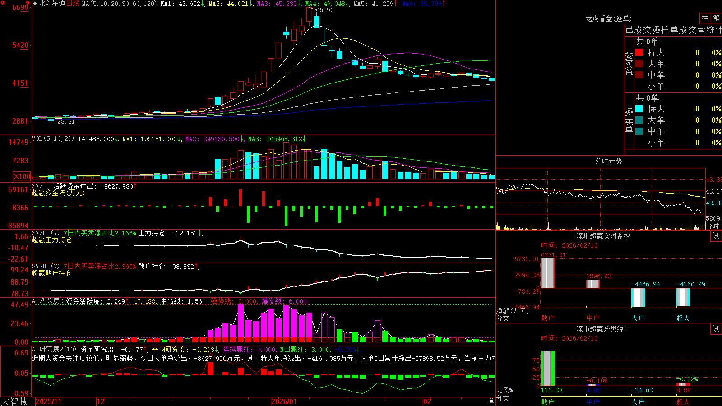Click the X100 volume multiplier box
Image resolution: width=722 pixels, height=406 pixels.
point(22,176)
